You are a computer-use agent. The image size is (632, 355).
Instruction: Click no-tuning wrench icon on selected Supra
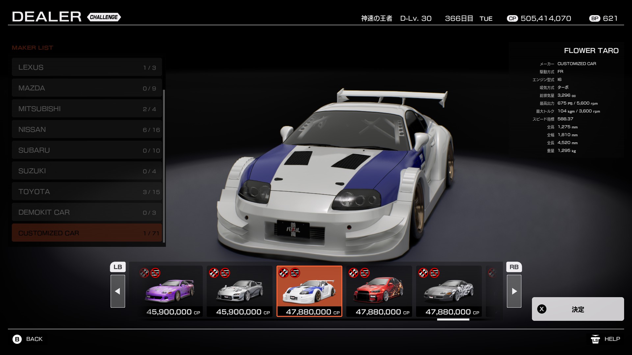[x=284, y=273]
